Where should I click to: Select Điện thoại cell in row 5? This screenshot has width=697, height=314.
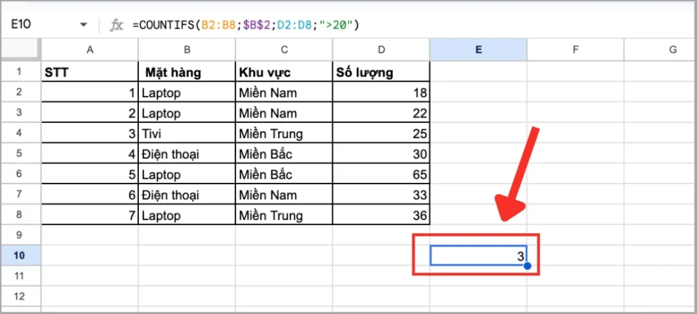coord(187,153)
